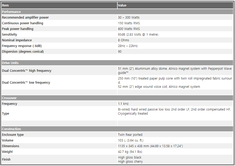Click Dual Concentric low frequency label
This screenshot has height=166, width=235.
[x=26, y=82]
